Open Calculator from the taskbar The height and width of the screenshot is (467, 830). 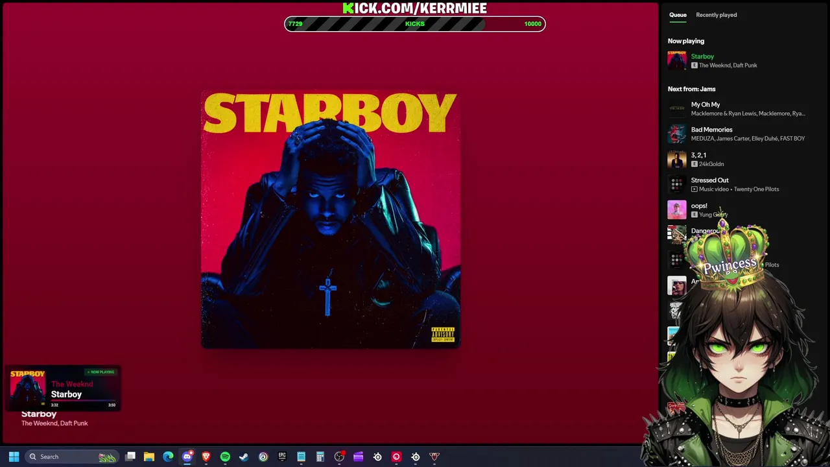(320, 457)
